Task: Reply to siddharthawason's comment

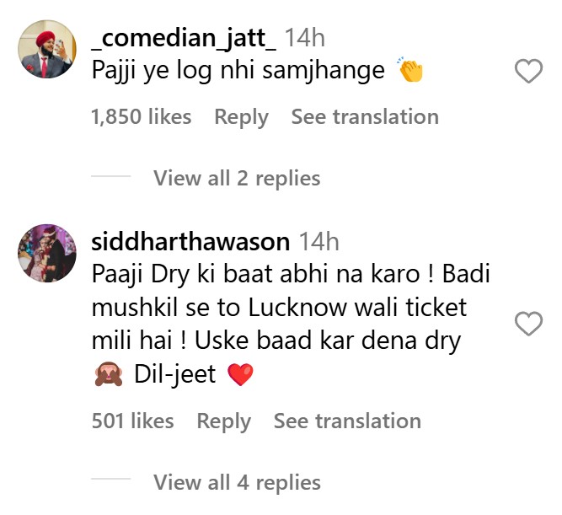Action: click(x=223, y=421)
